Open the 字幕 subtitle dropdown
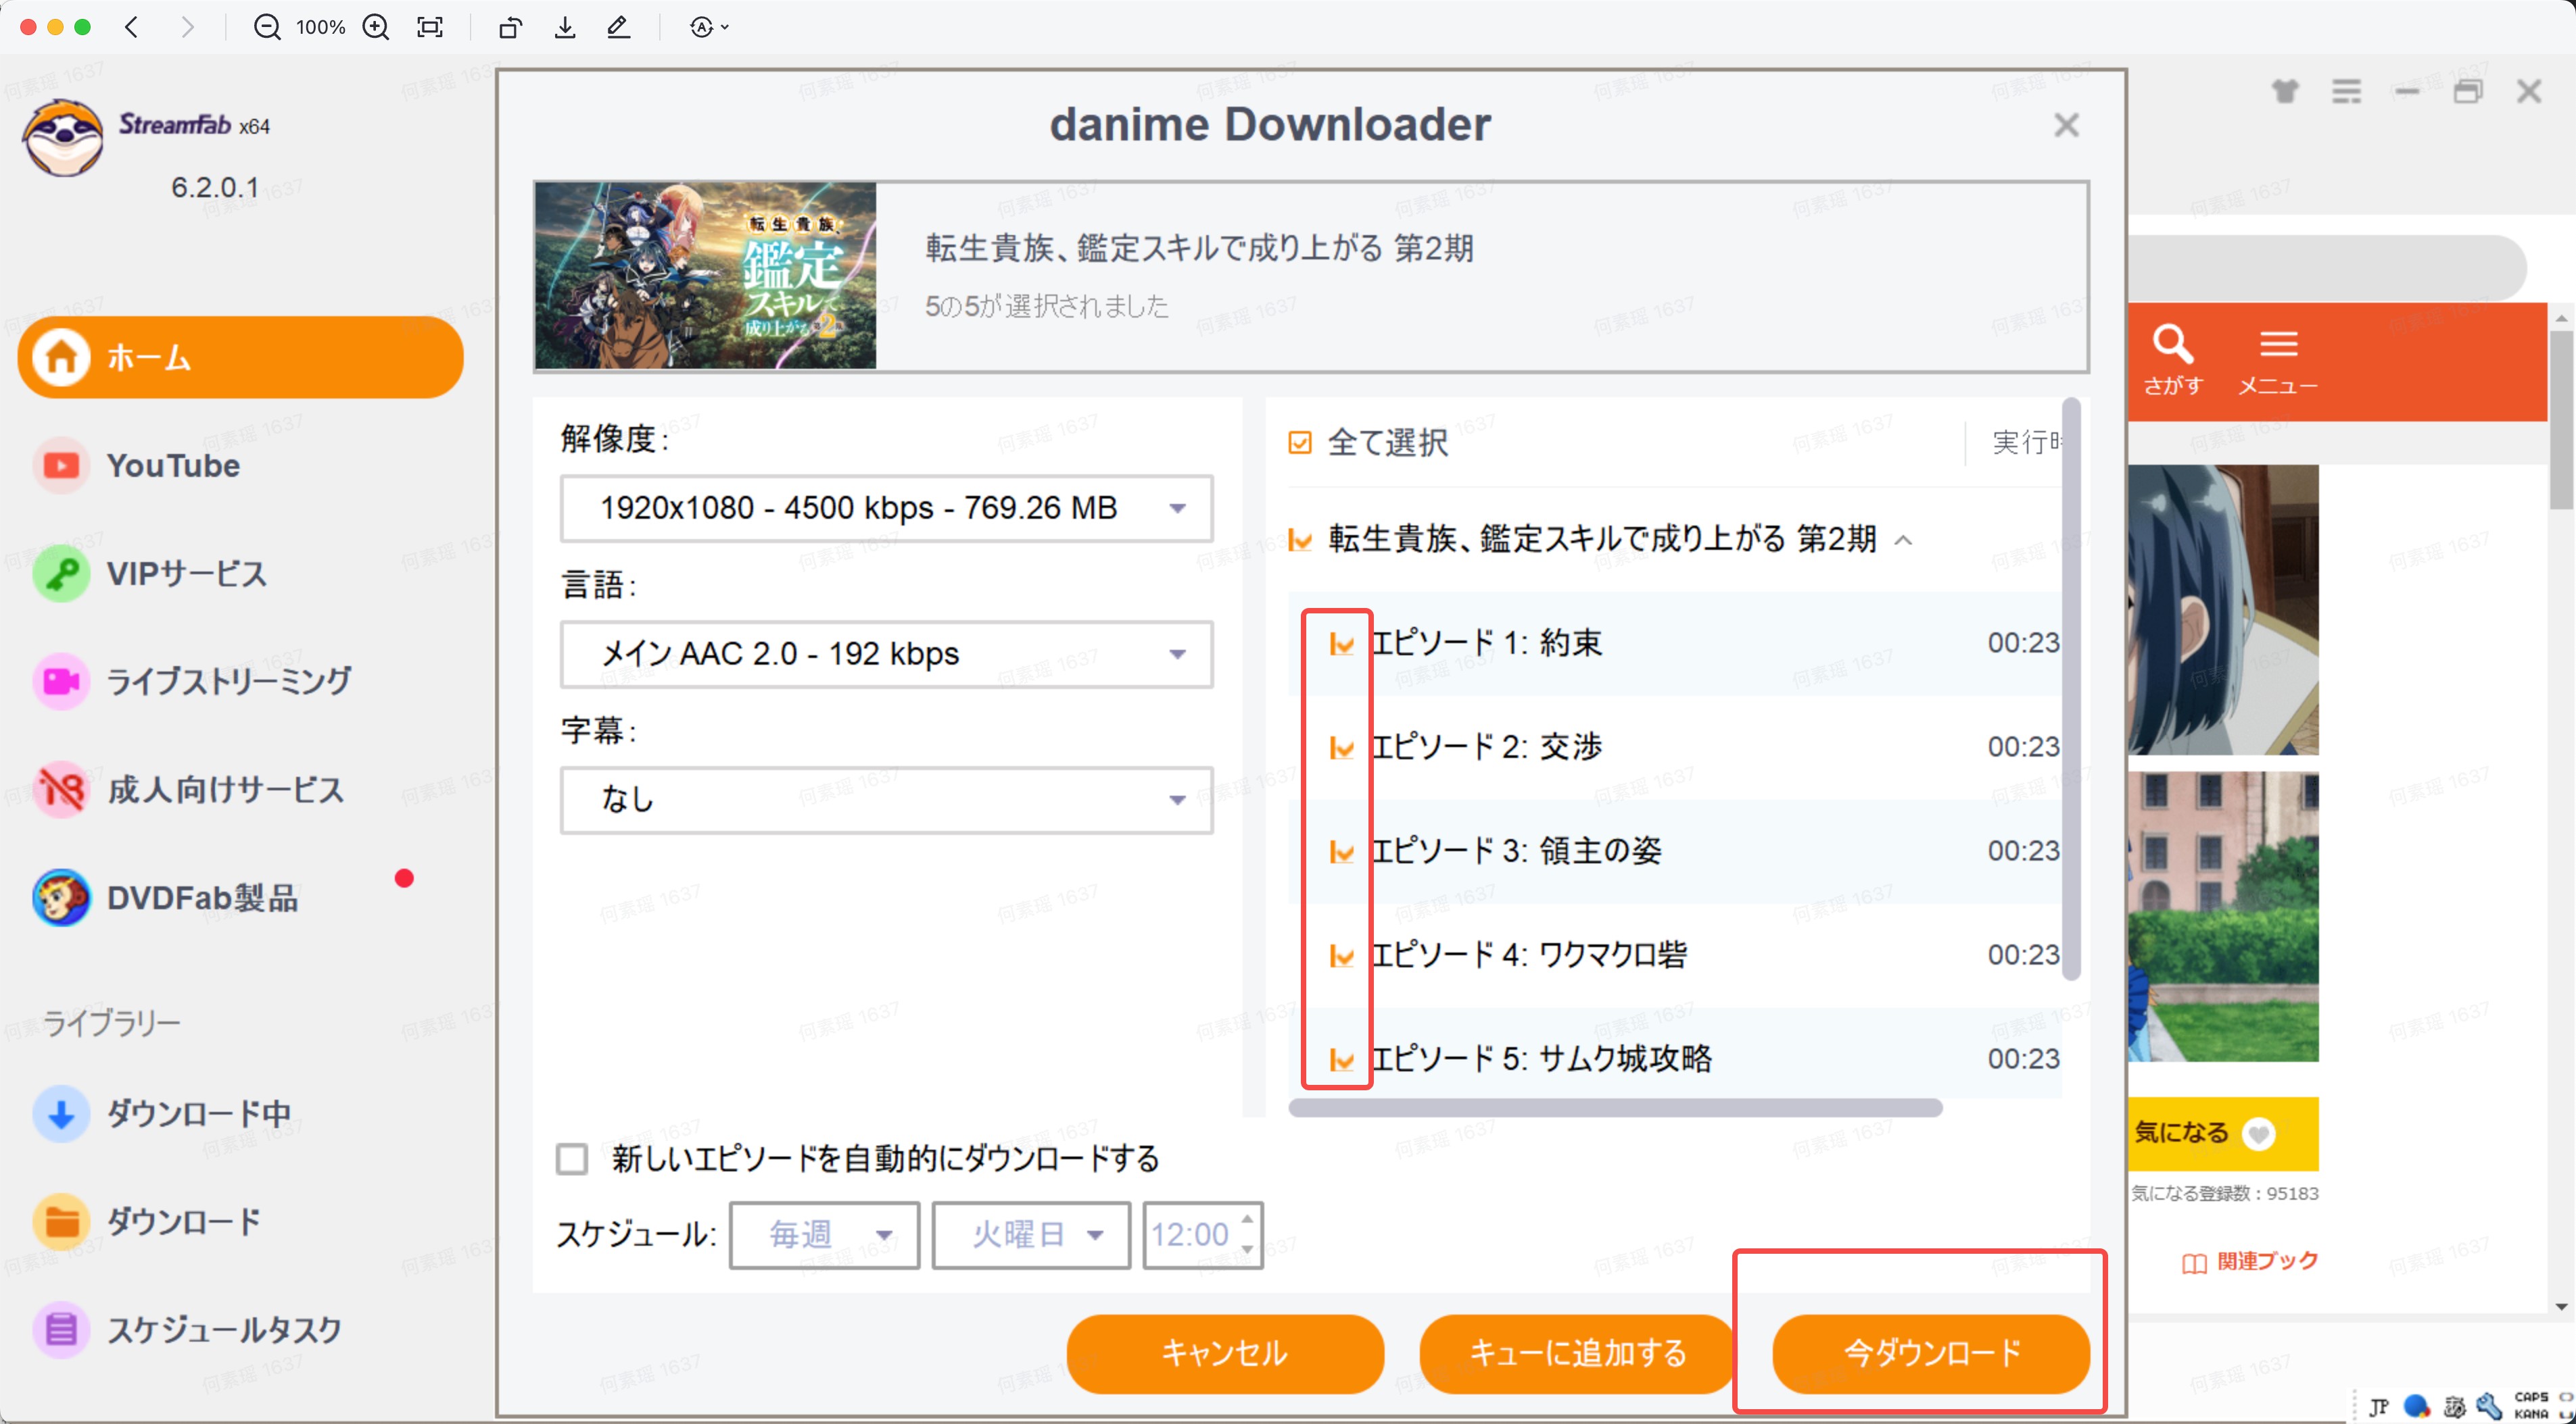 (886, 799)
